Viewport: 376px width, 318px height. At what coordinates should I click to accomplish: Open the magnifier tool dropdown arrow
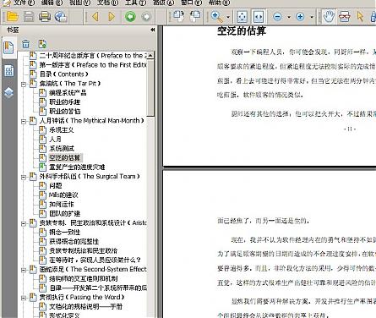point(228,17)
